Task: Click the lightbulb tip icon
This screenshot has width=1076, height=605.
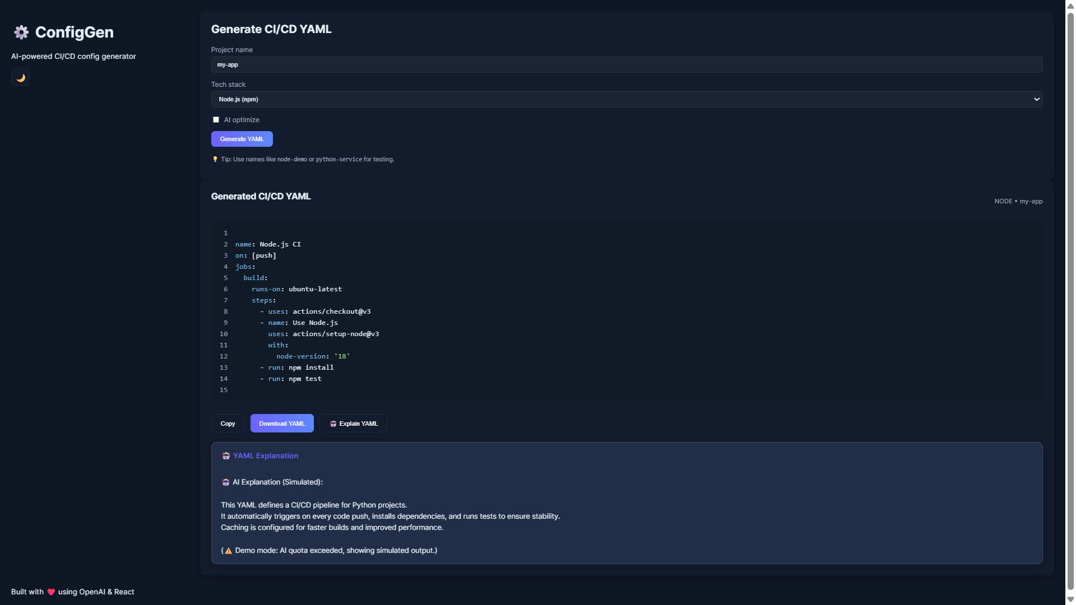Action: click(x=215, y=160)
